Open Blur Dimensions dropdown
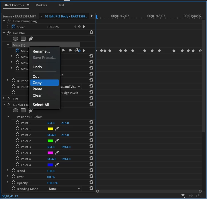Screen dimensions: 207x199 pyautogui.click(x=71, y=87)
